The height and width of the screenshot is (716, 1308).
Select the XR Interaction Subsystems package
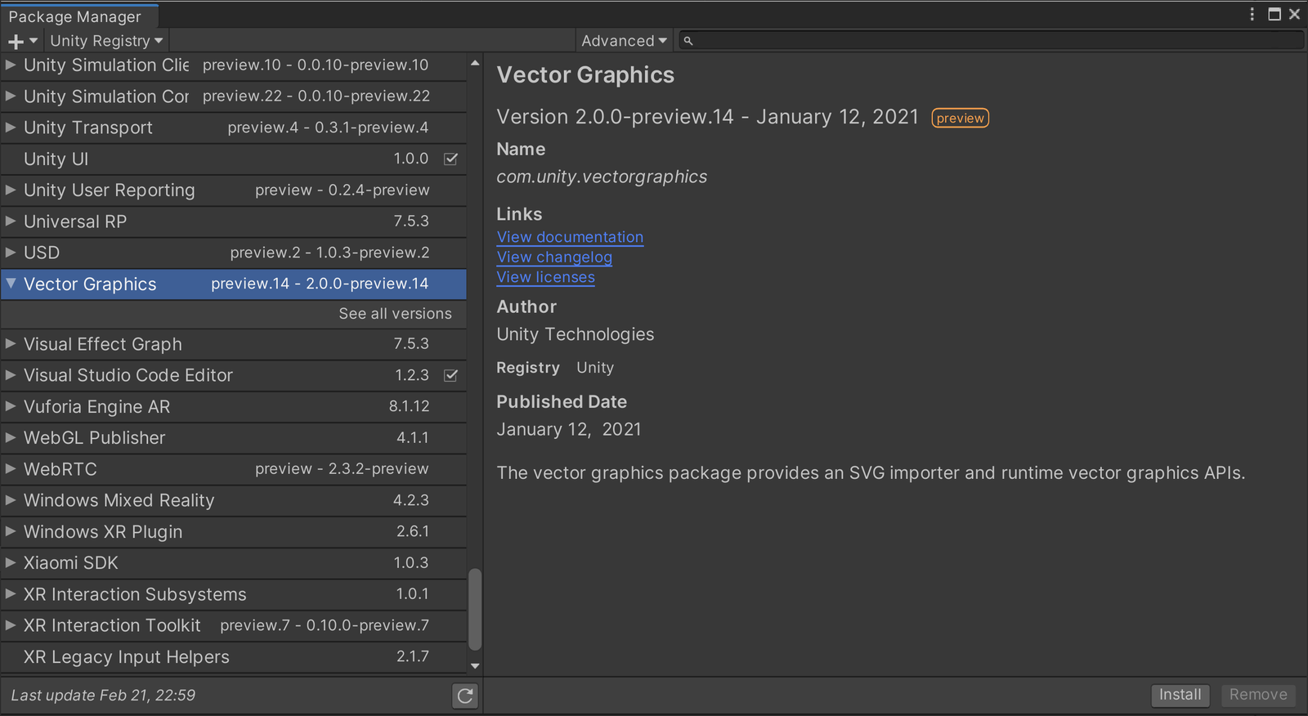click(x=234, y=594)
